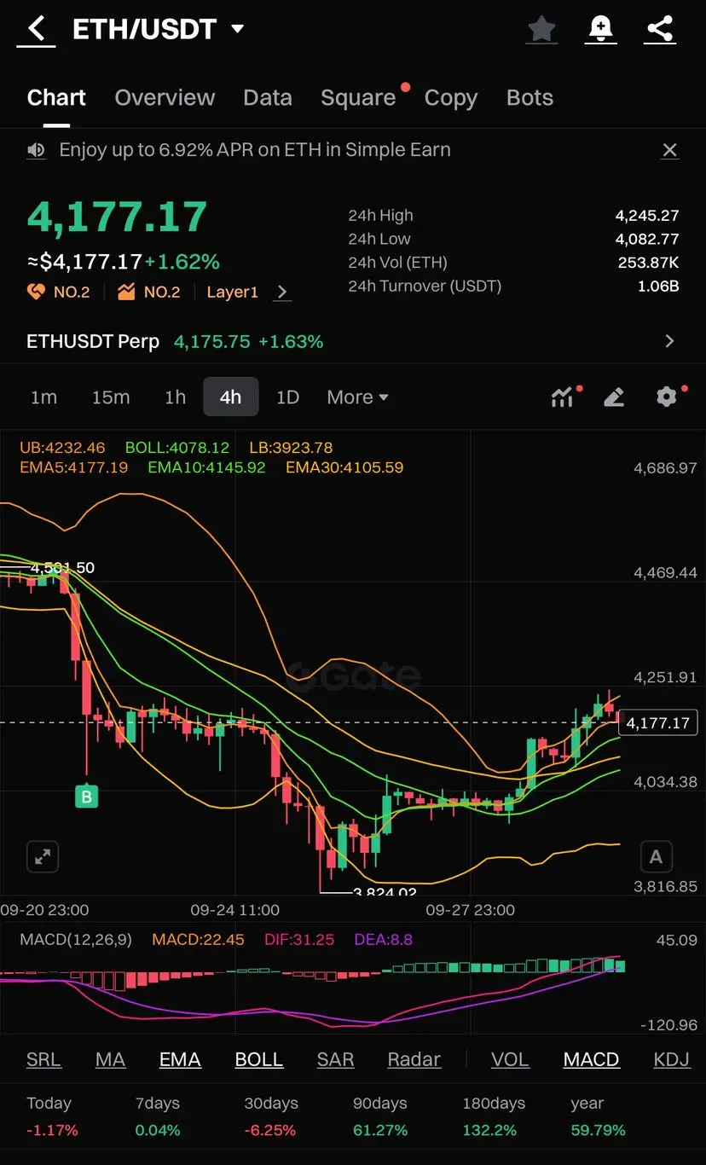Toggle the BOLL indicator
The width and height of the screenshot is (706, 1165).
[258, 1060]
